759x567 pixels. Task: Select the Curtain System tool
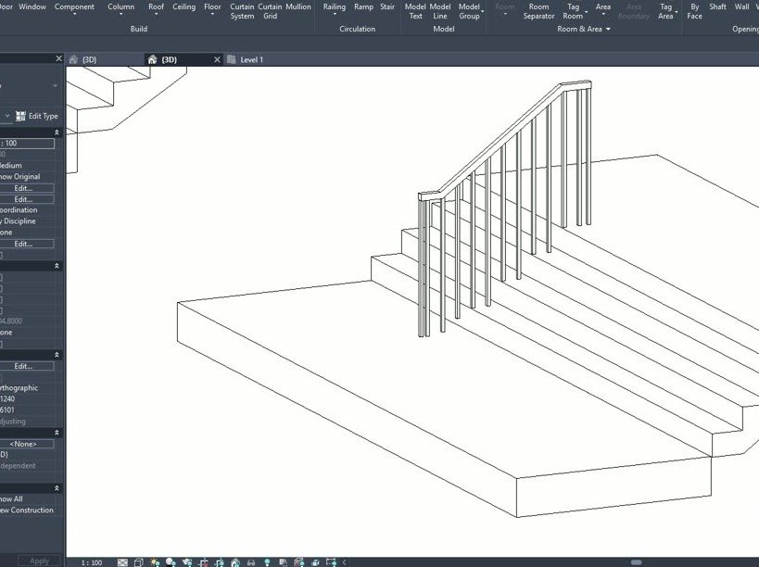(x=242, y=11)
